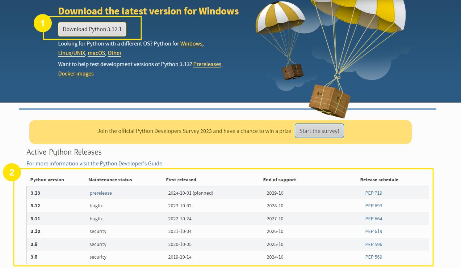Click the 2025-10 end of support cell
The height and width of the screenshot is (268, 461).
click(x=275, y=245)
